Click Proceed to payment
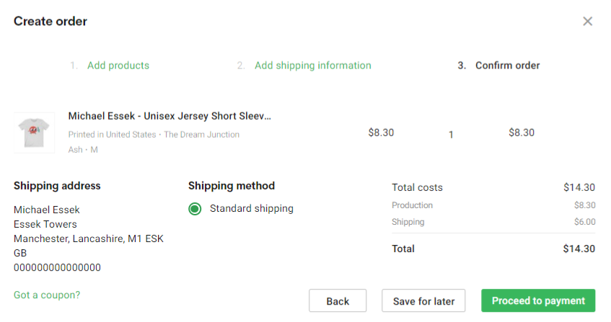Image resolution: width=611 pixels, height=322 pixels. (538, 300)
